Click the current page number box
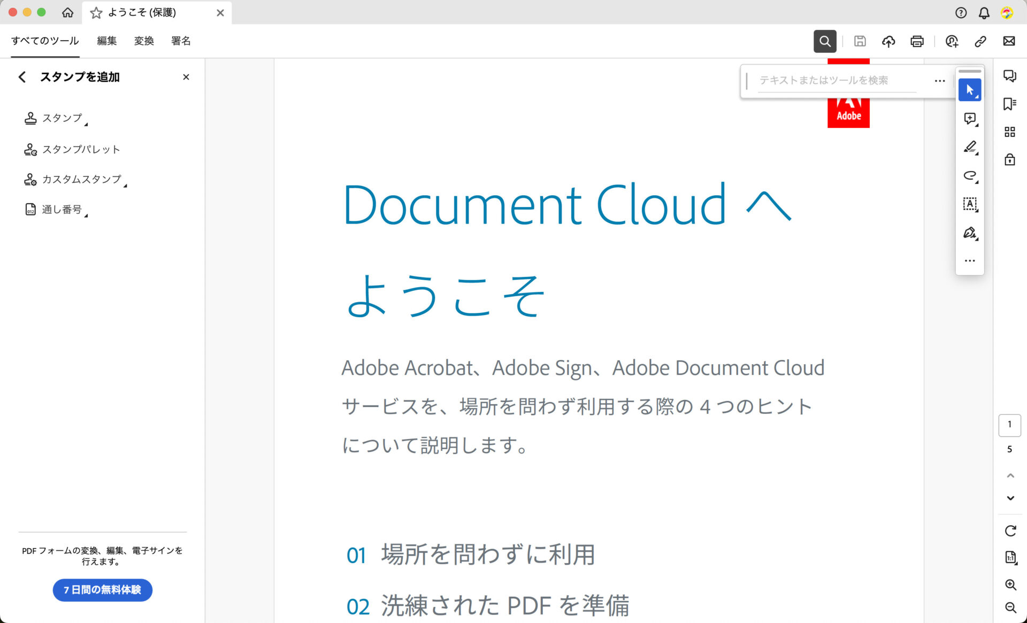Viewport: 1027px width, 623px height. point(1009,425)
